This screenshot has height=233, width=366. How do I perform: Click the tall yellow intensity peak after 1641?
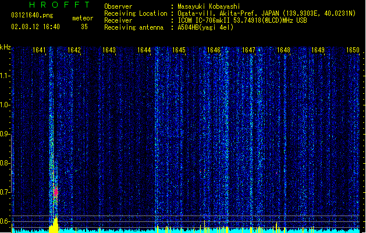pyautogui.click(x=55, y=225)
